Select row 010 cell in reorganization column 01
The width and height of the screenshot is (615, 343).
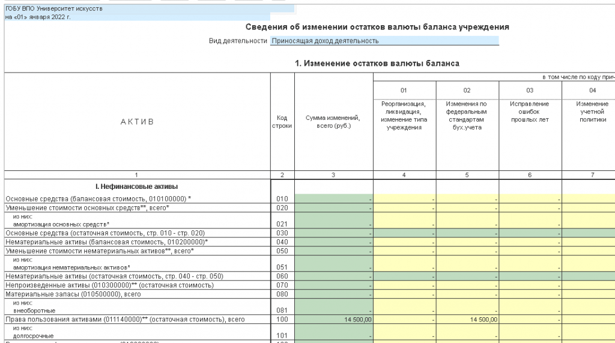click(404, 198)
